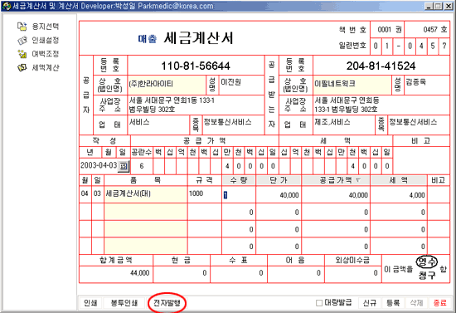Click the 매출 sales label
Image resolution: width=456 pixels, height=313 pixels.
point(148,39)
